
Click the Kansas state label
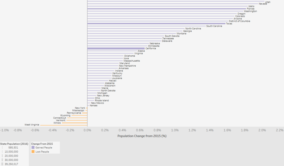[x=94, y=105]
